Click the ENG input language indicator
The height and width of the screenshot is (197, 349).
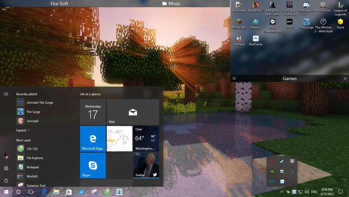(314, 192)
